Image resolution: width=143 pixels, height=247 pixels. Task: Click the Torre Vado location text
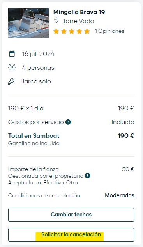[x=78, y=21]
